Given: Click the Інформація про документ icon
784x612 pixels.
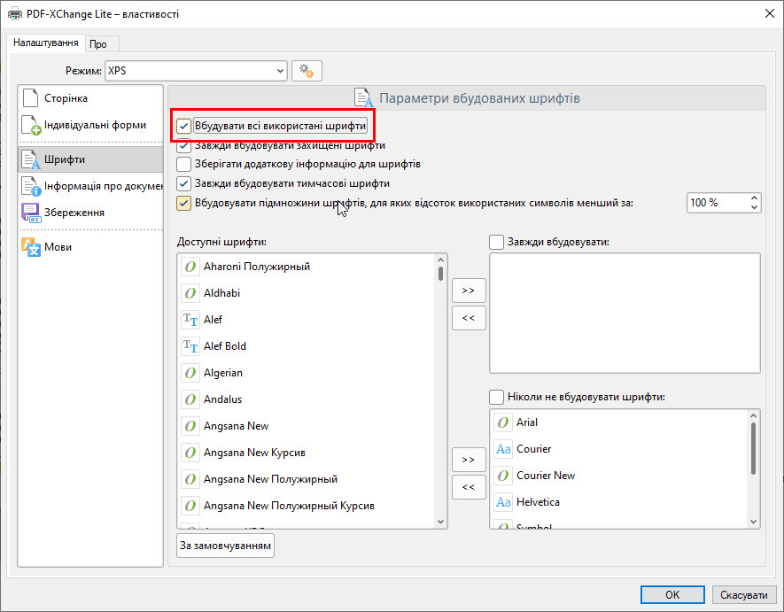Looking at the screenshot, I should [31, 186].
